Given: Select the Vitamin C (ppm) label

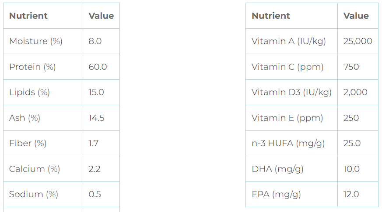Looking at the screenshot, I should [287, 67].
